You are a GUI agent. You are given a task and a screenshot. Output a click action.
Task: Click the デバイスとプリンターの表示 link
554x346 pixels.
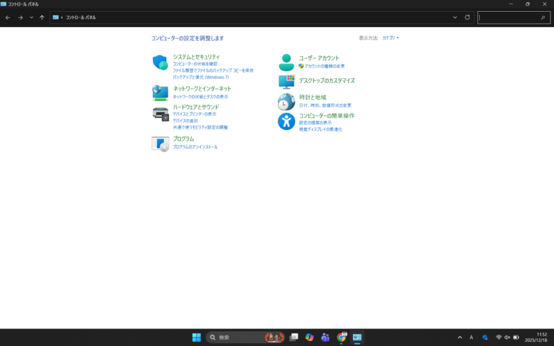tap(195, 114)
